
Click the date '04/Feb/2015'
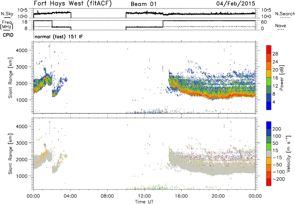236,4
